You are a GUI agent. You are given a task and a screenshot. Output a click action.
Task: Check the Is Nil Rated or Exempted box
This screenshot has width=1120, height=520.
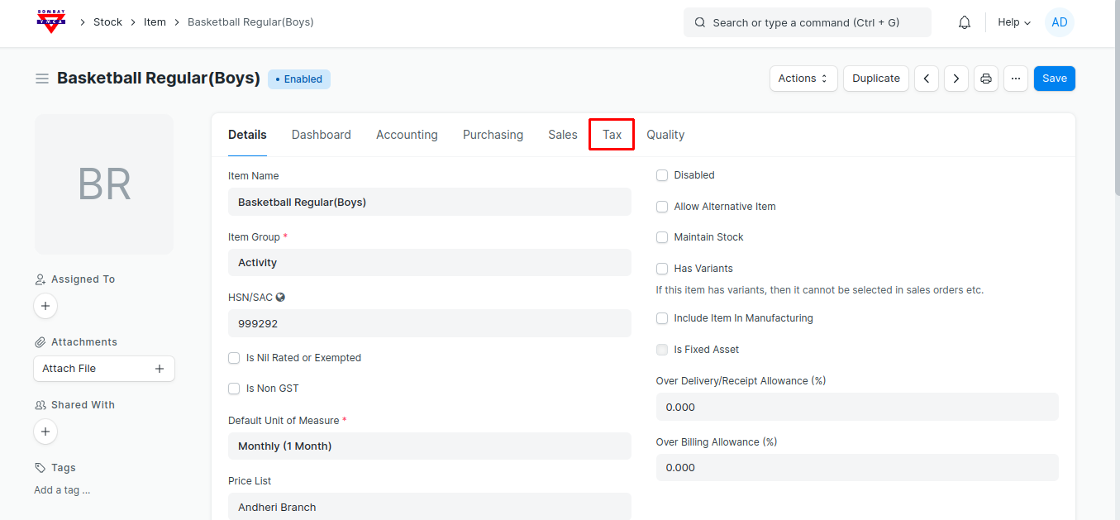(x=234, y=358)
